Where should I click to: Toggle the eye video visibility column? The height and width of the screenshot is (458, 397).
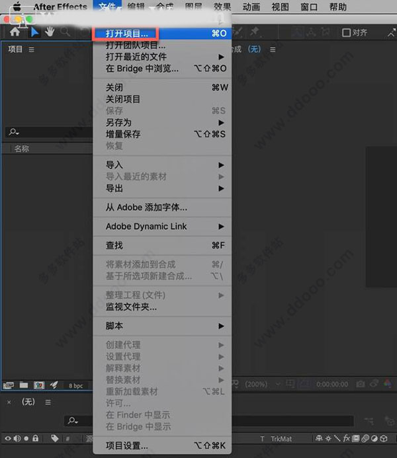(x=8, y=438)
